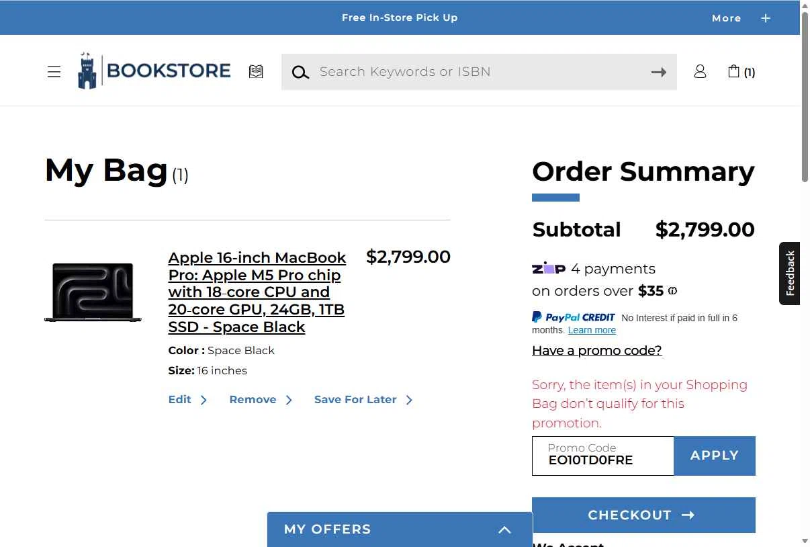This screenshot has width=810, height=547.
Task: Open the user account icon
Action: [700, 71]
